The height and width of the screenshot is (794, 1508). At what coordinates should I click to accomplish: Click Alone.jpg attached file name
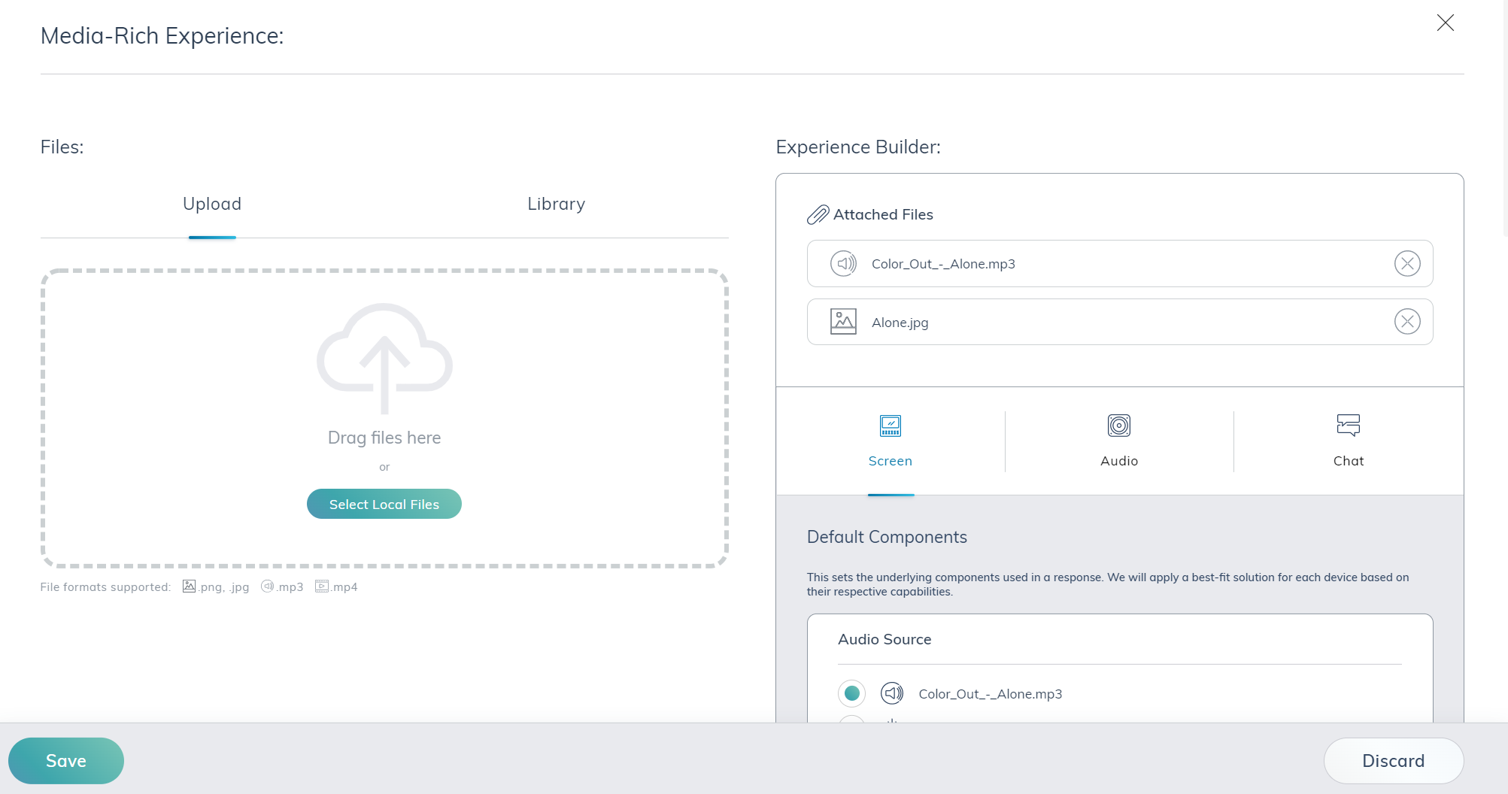(900, 323)
